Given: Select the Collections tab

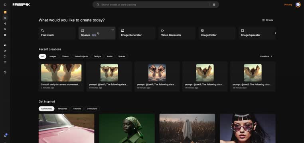Looking at the screenshot, I should point(92,109).
